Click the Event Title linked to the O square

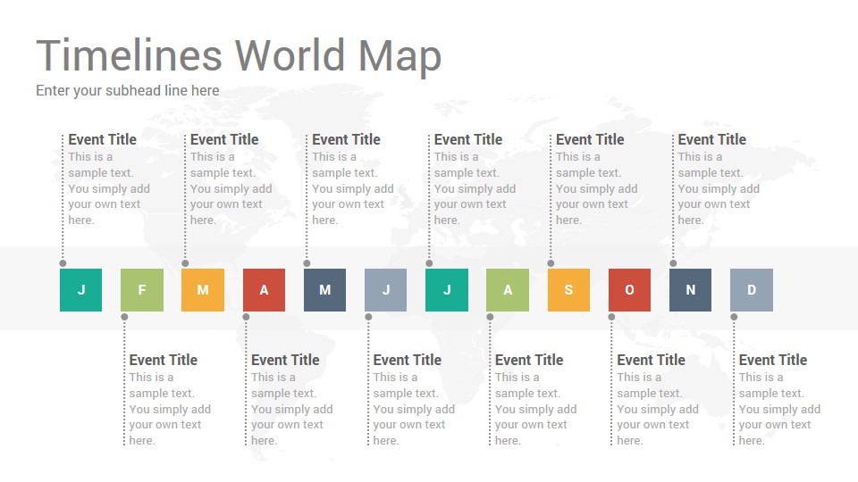pyautogui.click(x=652, y=360)
